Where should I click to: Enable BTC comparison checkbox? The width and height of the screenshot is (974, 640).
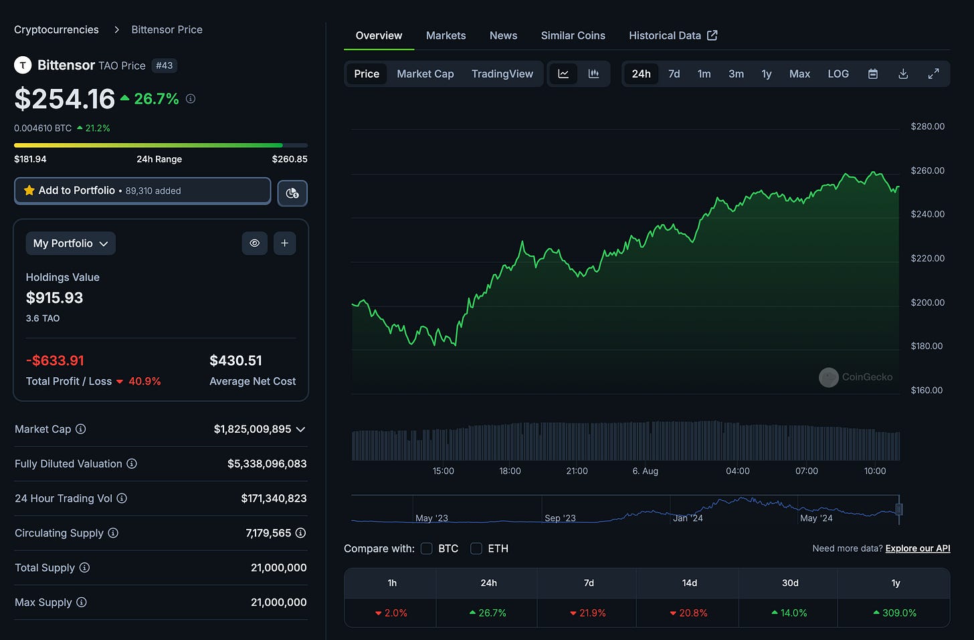[426, 548]
